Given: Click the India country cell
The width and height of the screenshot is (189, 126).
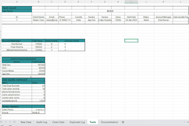Looking at the screenshot, I should pos(78,20).
